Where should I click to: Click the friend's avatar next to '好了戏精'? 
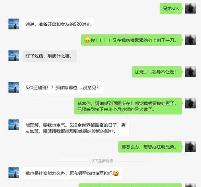point(14,56)
